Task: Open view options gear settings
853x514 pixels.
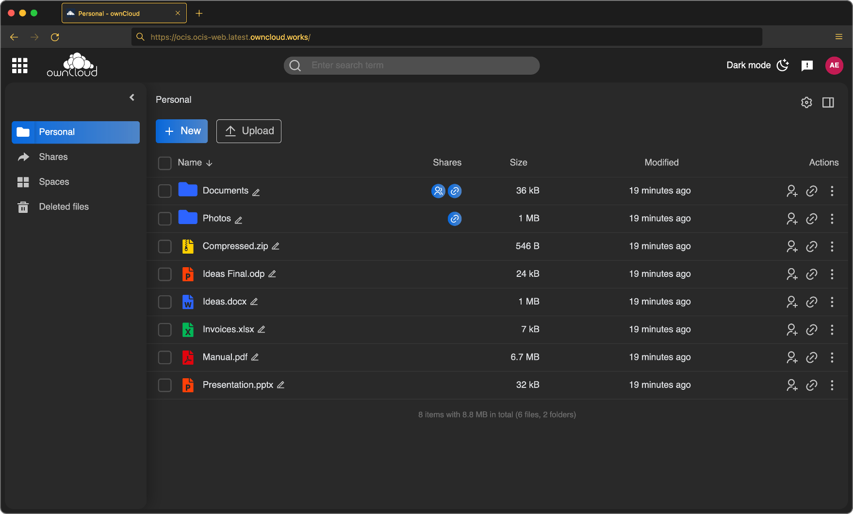Action: click(806, 102)
